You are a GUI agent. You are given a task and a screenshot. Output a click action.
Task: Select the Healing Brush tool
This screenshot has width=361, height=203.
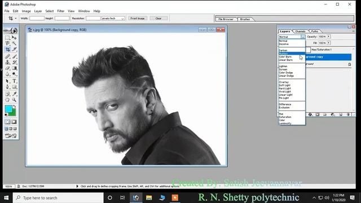pos(7,56)
